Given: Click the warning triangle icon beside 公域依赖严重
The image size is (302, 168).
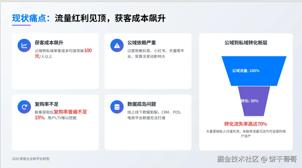Looking at the screenshot, I should tap(117, 45).
